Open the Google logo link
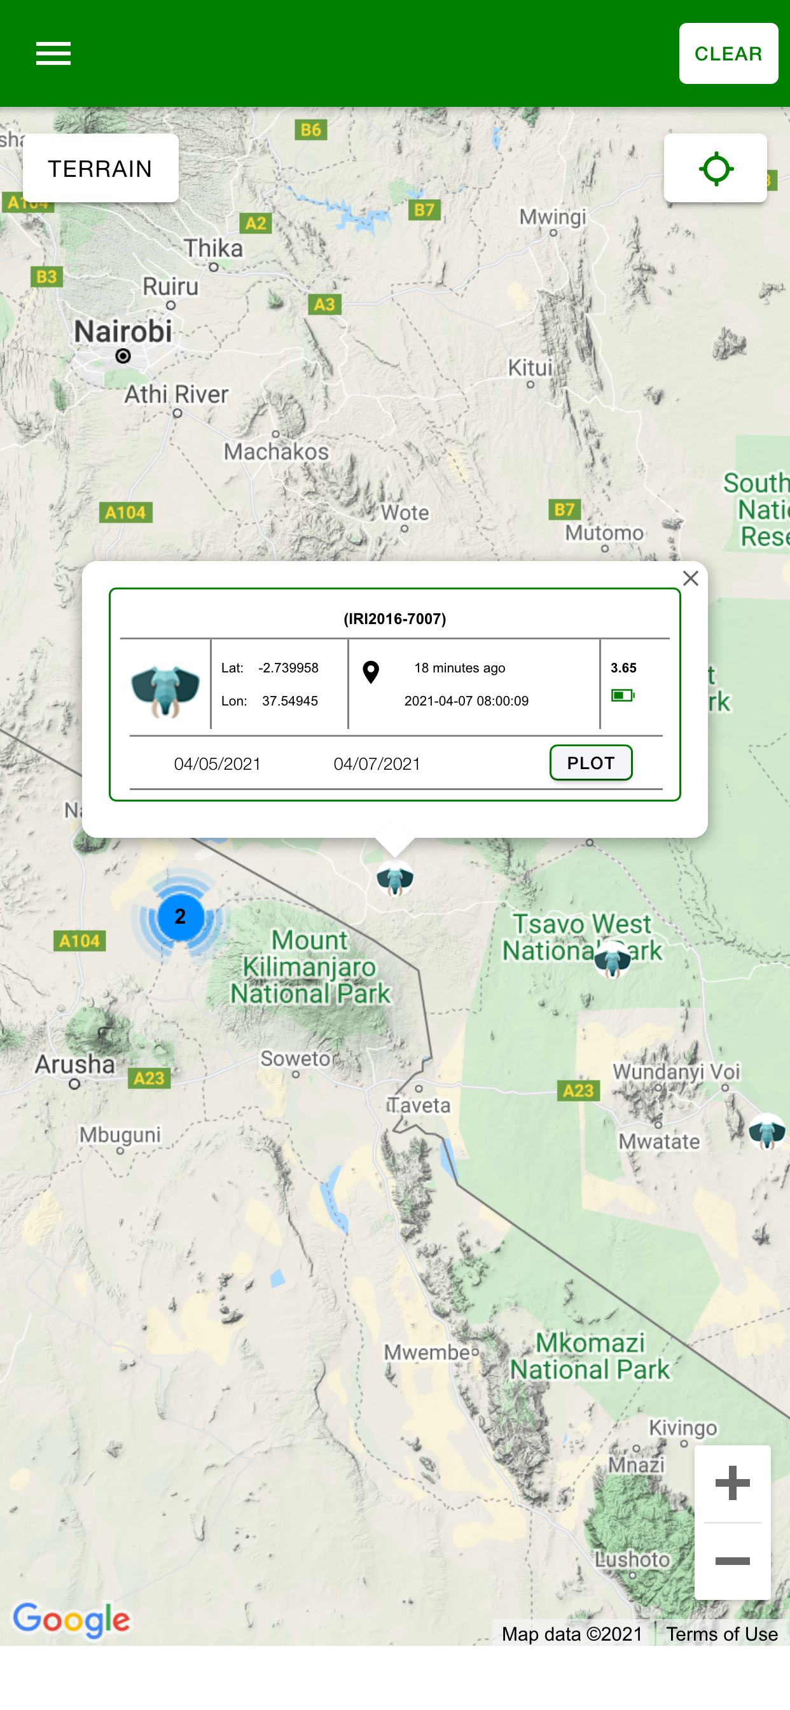Screen dimensions: 790x1710 [x=72, y=1620]
